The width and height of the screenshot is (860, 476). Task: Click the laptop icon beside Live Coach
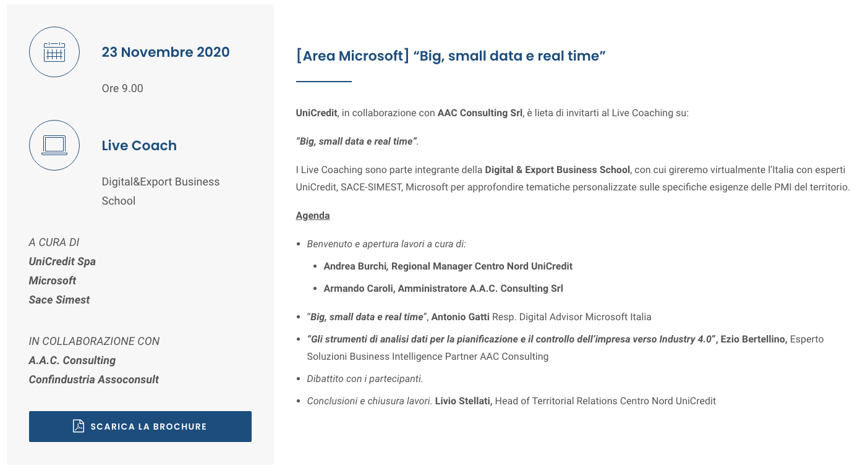coord(54,145)
